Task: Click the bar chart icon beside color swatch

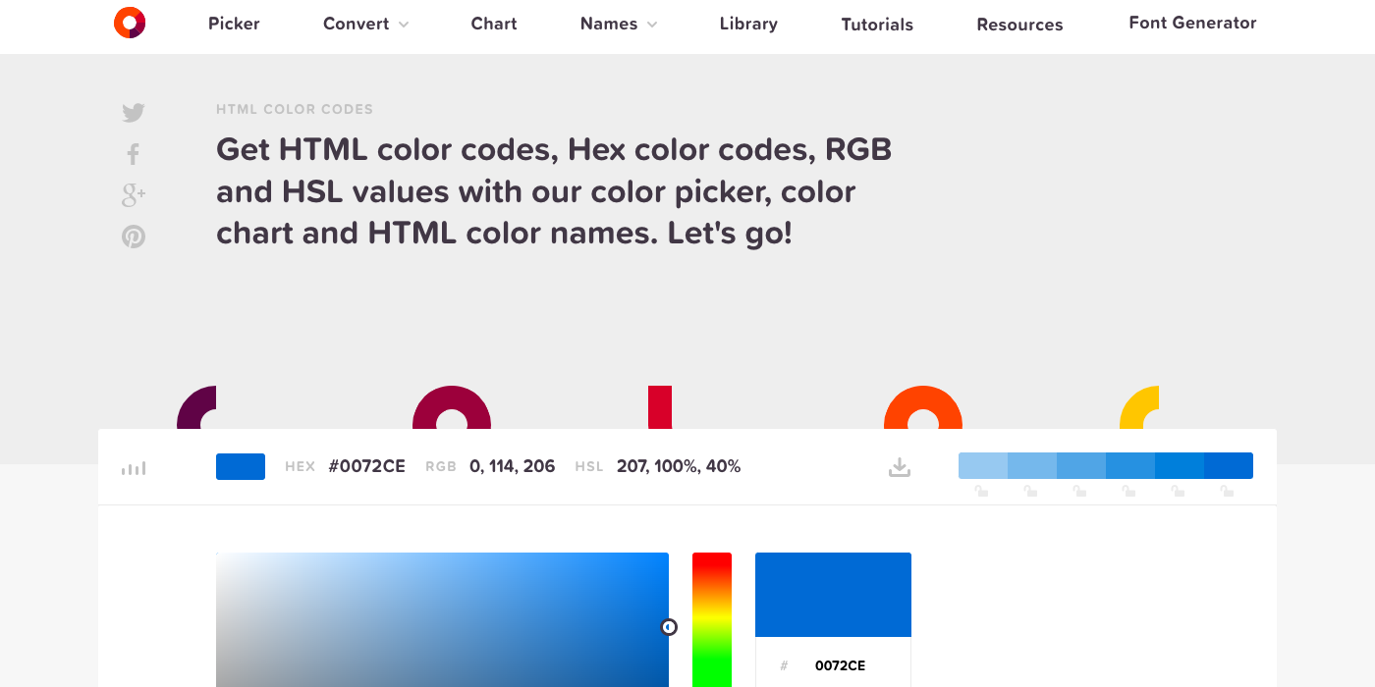Action: pyautogui.click(x=134, y=468)
